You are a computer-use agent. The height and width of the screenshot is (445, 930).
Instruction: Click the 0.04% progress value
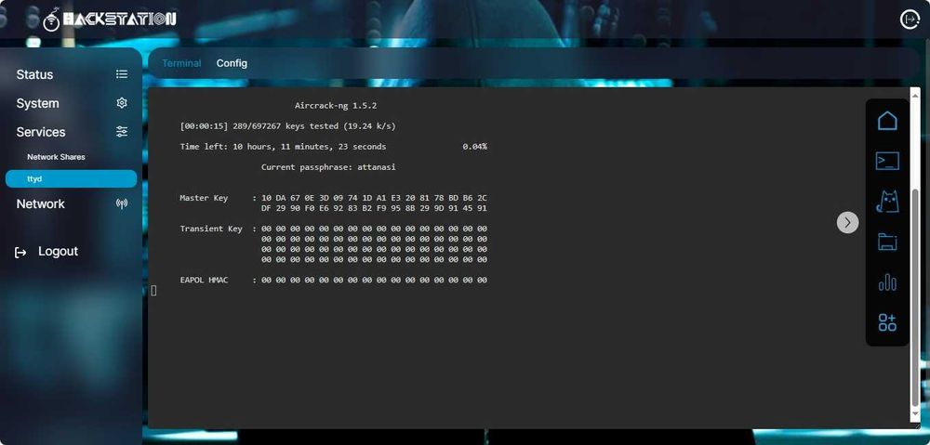click(x=475, y=147)
